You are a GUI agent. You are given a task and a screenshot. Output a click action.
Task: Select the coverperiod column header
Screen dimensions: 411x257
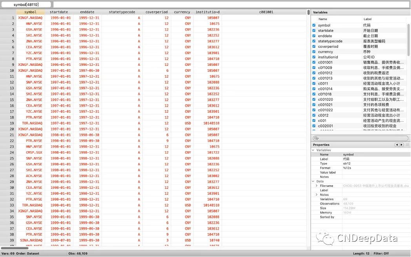pyautogui.click(x=156, y=12)
